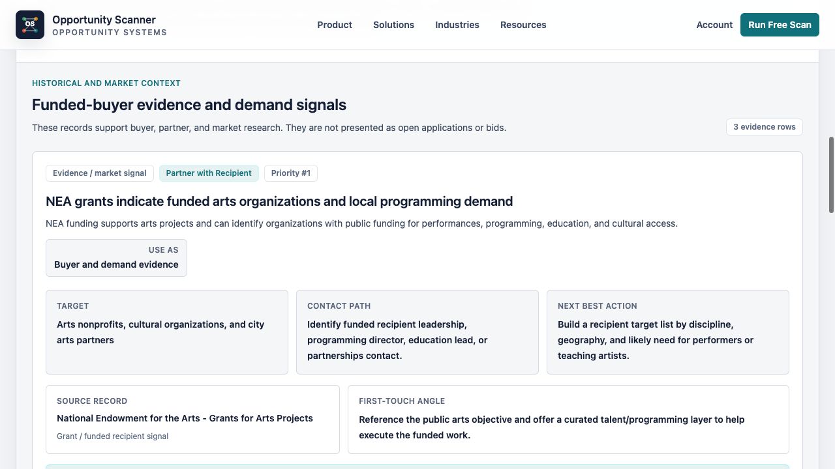This screenshot has width=835, height=469.
Task: Click the Priority #1 tag
Action: 291,173
